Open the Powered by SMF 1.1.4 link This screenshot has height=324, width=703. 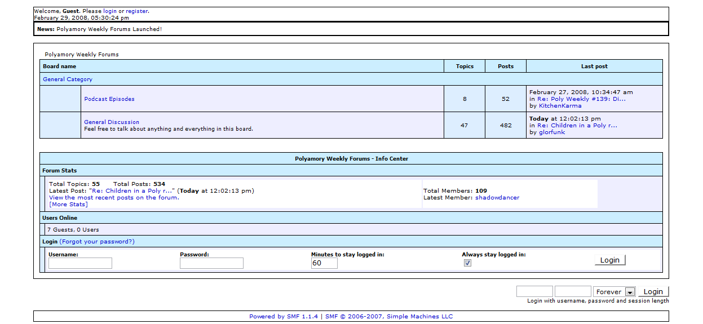pyautogui.click(x=284, y=317)
